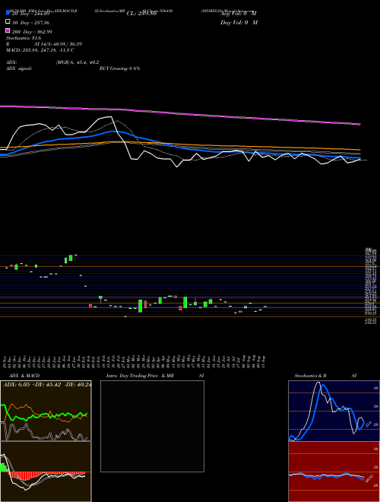The image size is (380, 502).
Task: Click the 'Stochastics: 31.6' reading
Action: pos(24,38)
